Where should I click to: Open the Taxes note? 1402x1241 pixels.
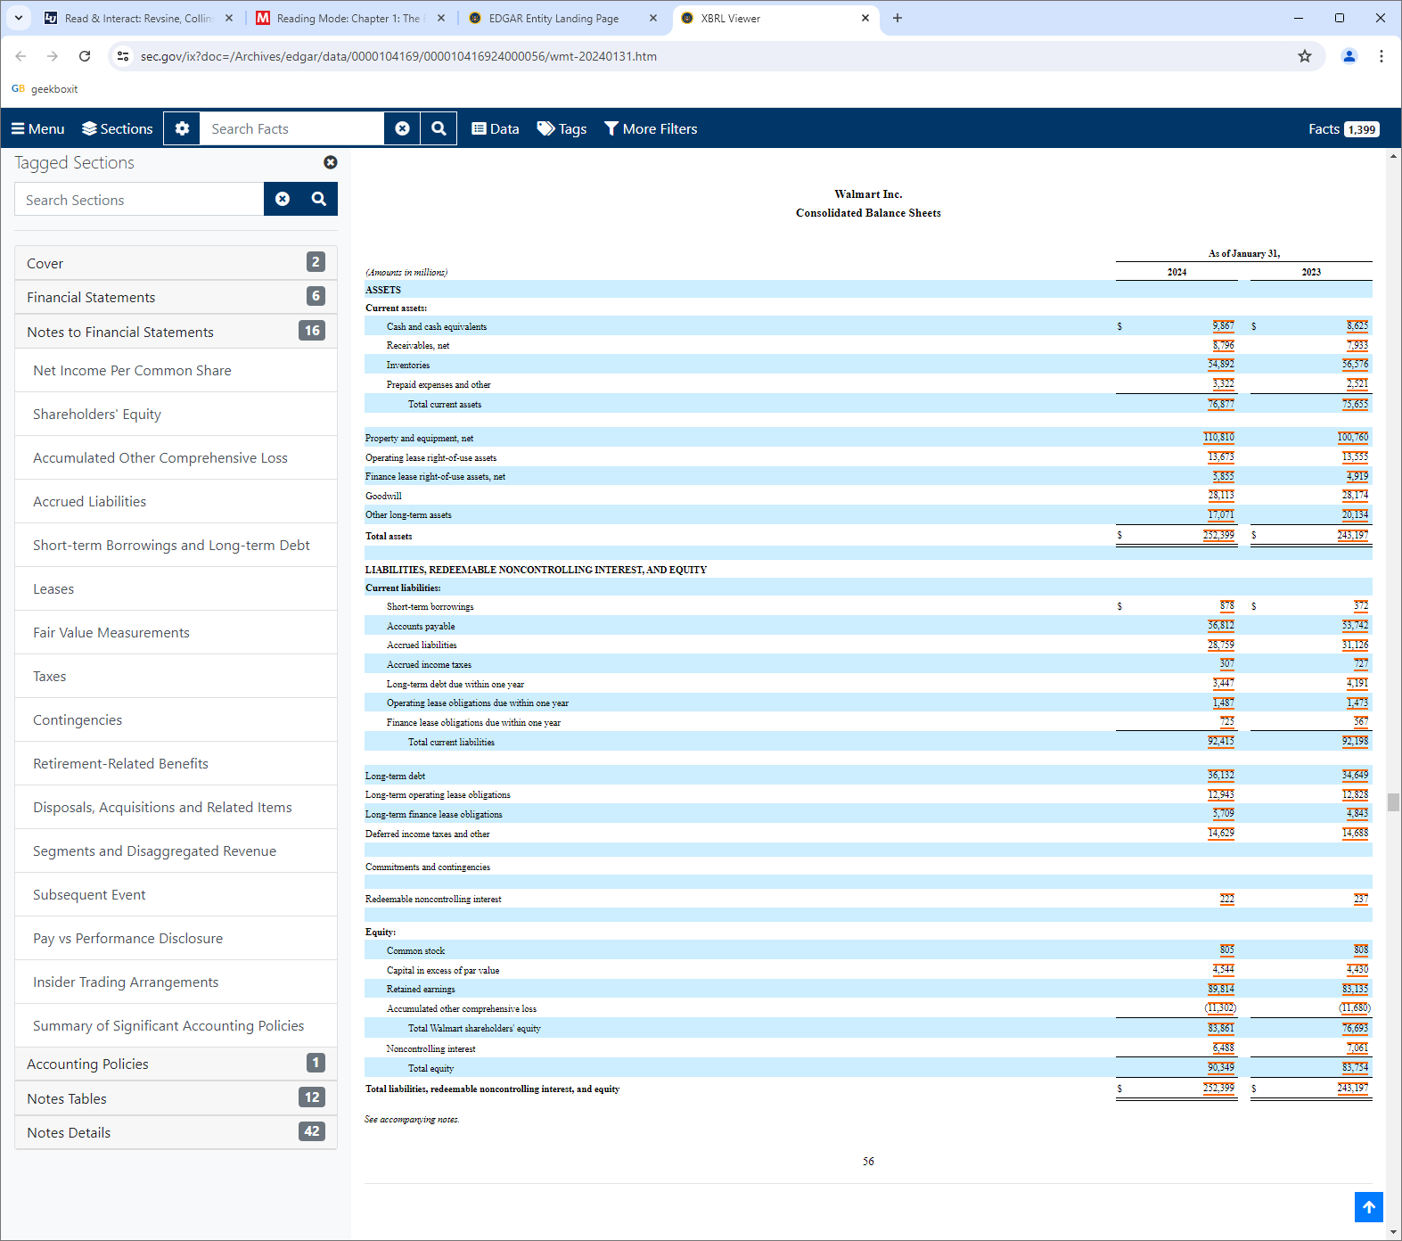click(176, 676)
